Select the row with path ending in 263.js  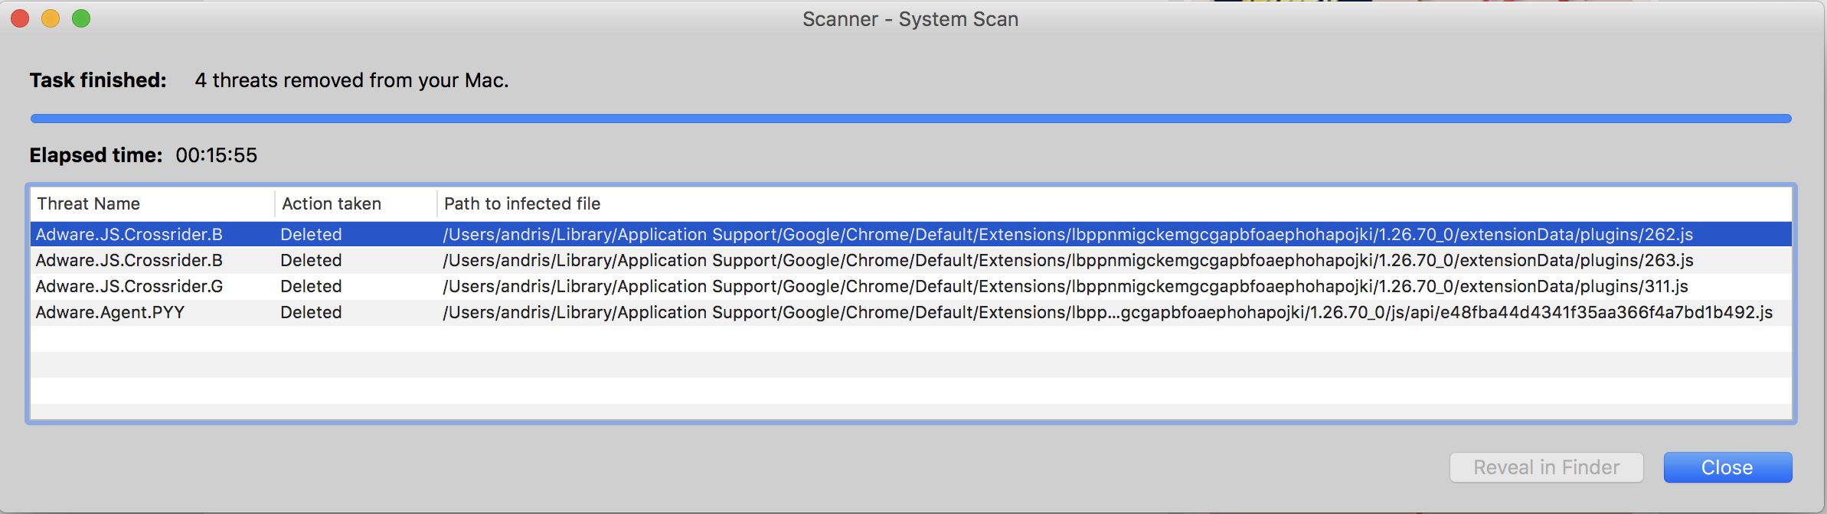coord(911,260)
